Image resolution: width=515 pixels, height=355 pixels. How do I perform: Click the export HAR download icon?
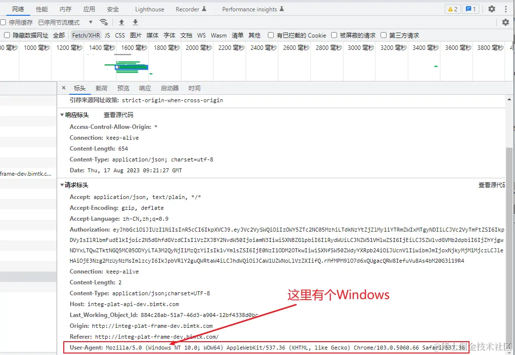(x=135, y=22)
